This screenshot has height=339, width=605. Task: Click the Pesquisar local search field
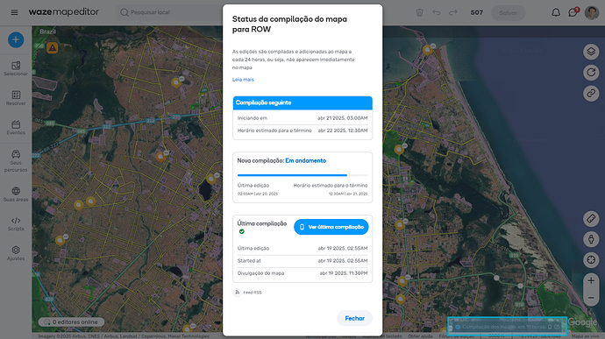[170, 12]
